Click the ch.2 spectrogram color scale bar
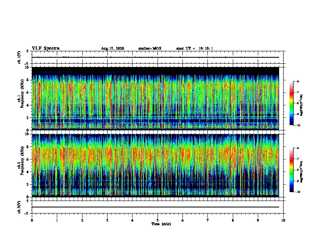 pos(291,170)
